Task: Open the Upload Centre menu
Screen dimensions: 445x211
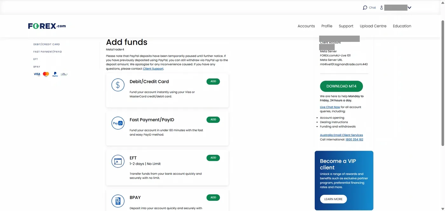Action: point(373,26)
